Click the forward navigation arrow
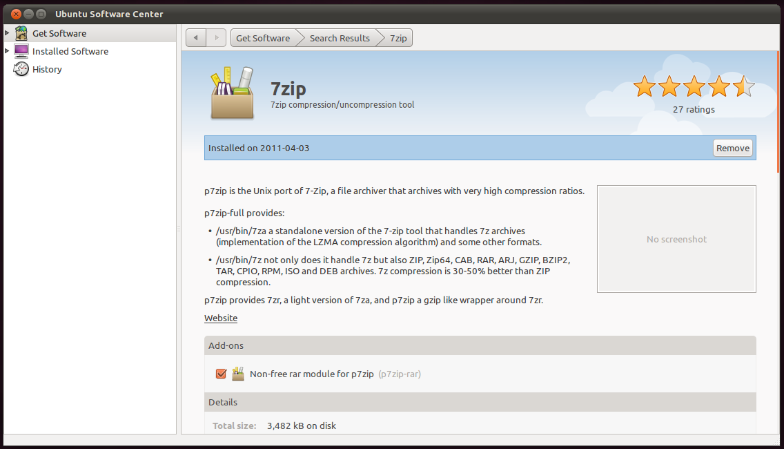 pos(215,37)
